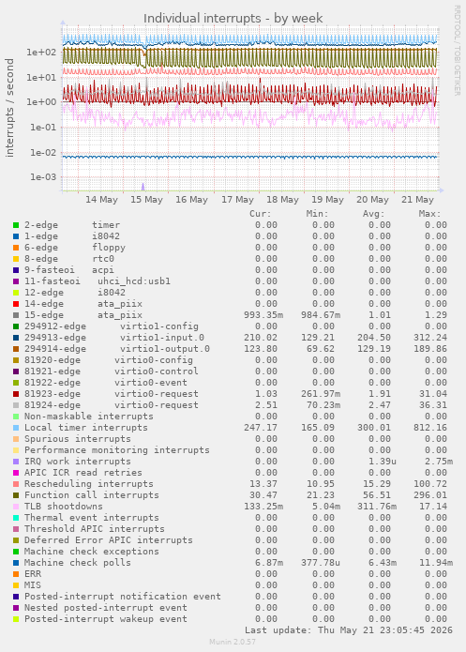Select the IRQ work interrupts legend label
The width and height of the screenshot is (466, 652).
point(77,462)
